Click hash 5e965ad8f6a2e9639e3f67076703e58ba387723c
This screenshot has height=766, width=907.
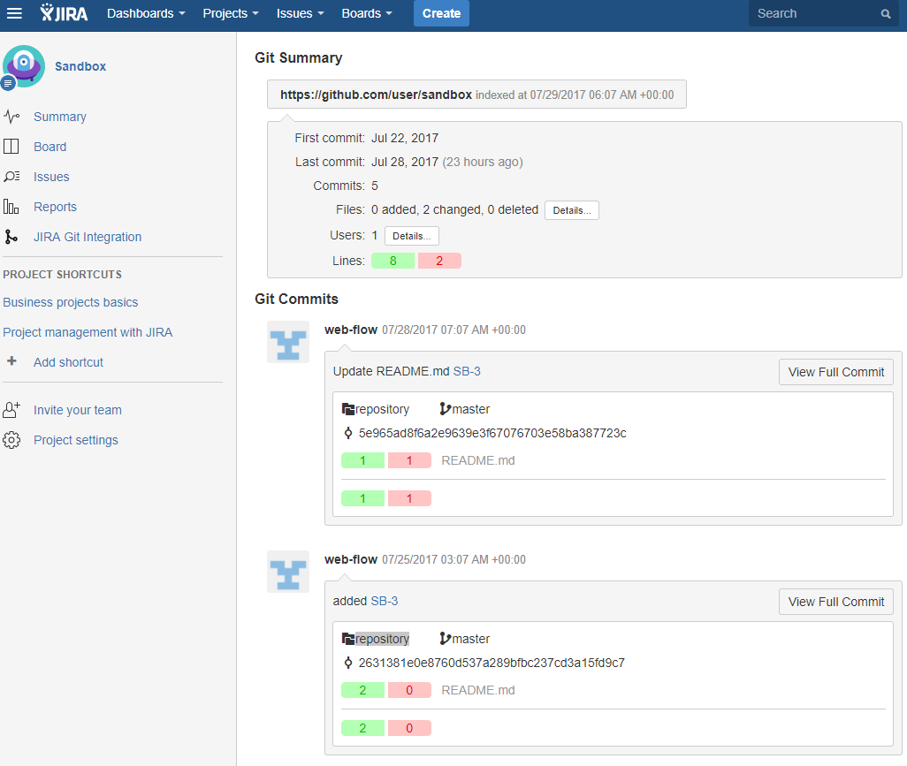pos(492,433)
